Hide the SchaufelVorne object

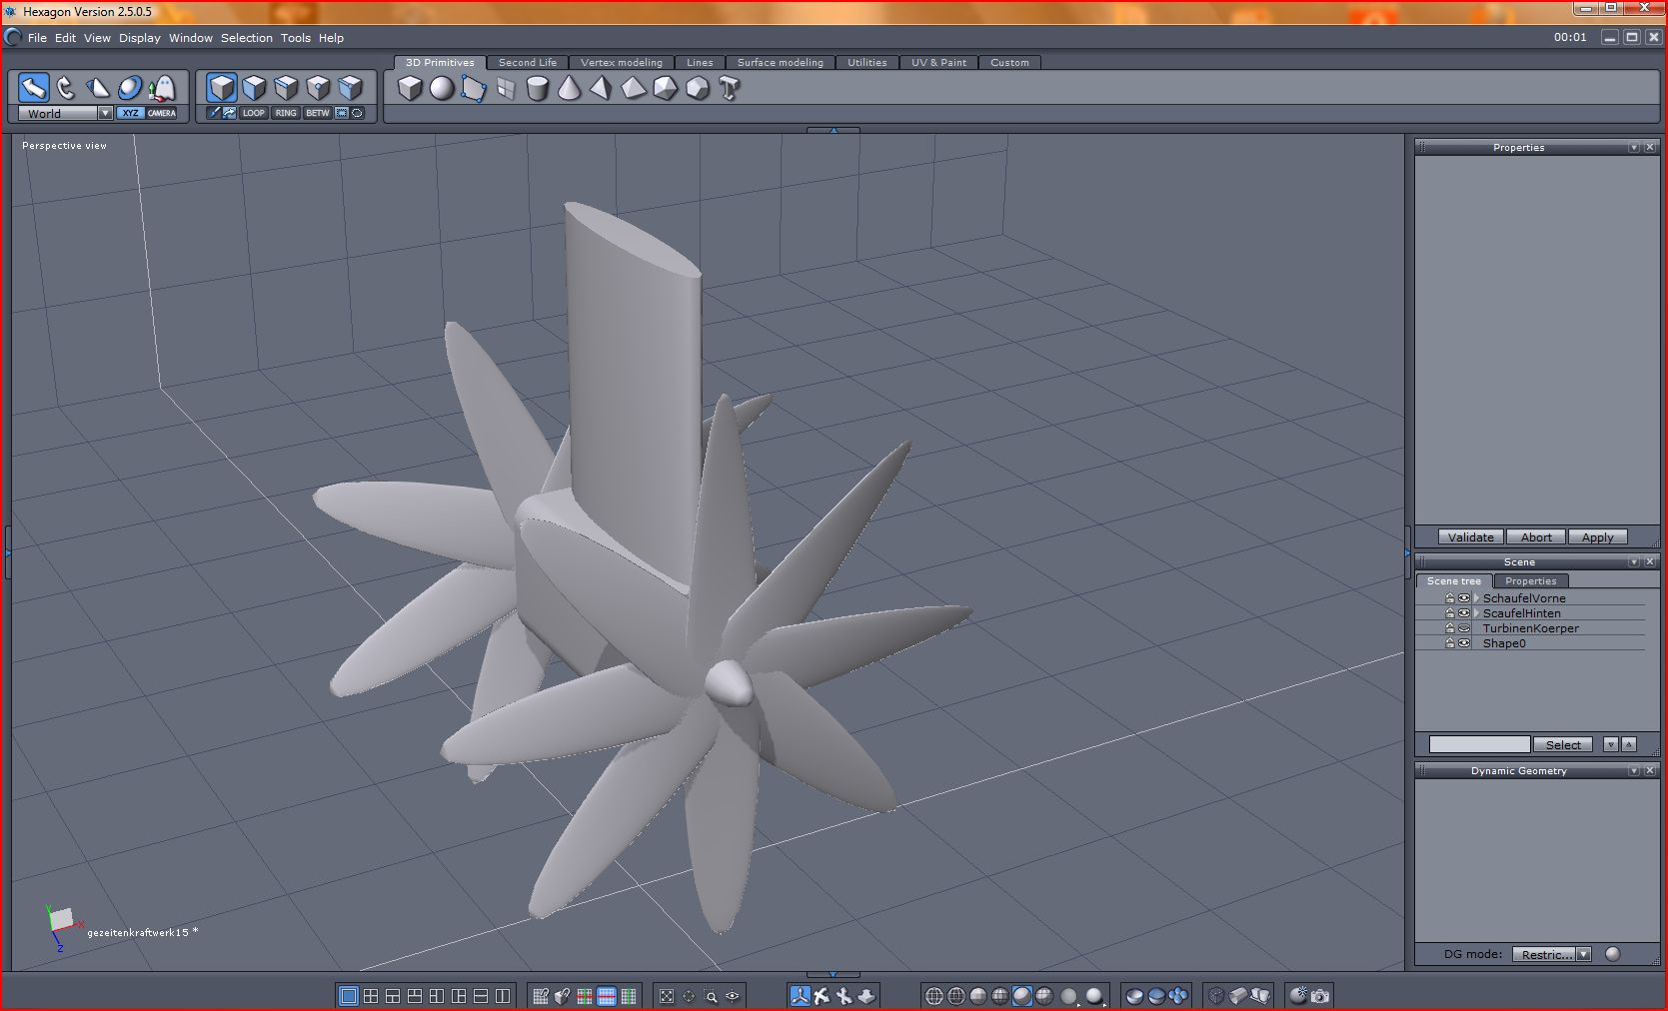pyautogui.click(x=1464, y=598)
